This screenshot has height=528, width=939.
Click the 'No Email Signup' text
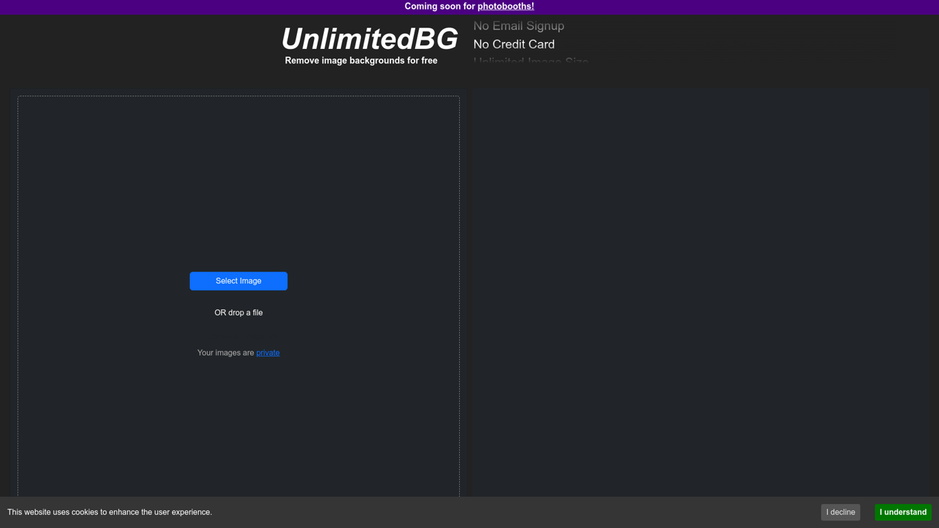pos(518,26)
